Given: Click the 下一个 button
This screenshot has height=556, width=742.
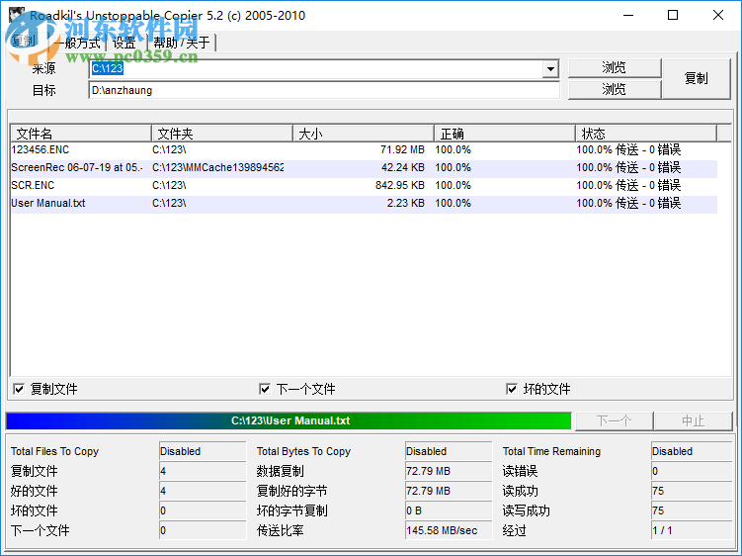Looking at the screenshot, I should (615, 420).
